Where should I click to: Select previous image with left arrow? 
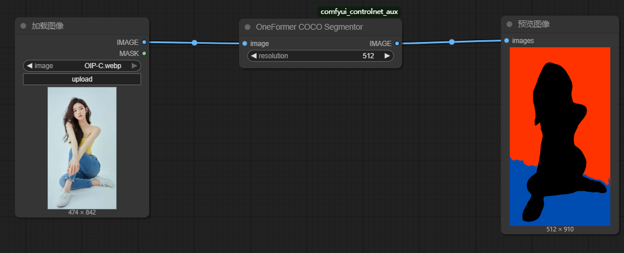(30, 66)
